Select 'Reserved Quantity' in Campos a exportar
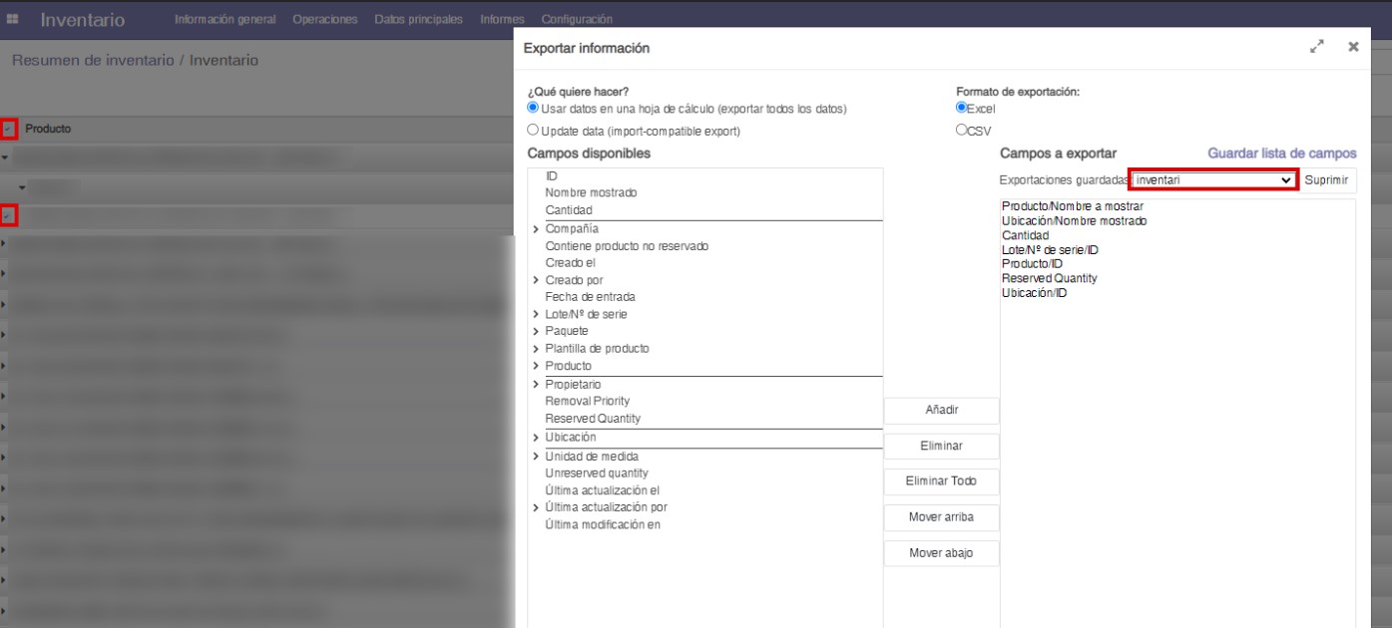This screenshot has width=1392, height=628. click(x=1049, y=278)
